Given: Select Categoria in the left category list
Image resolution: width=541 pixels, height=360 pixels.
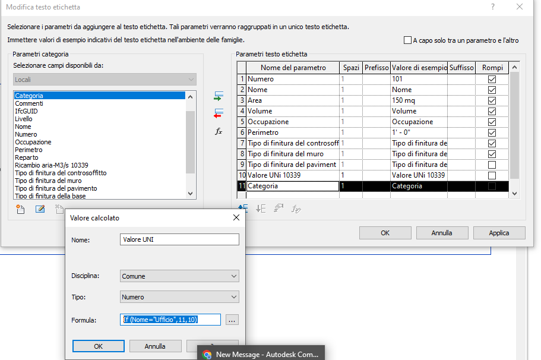Looking at the screenshot, I should (x=99, y=96).
